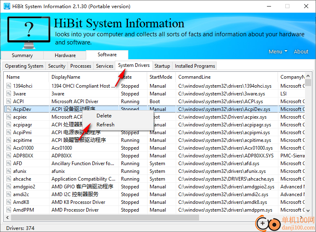The height and width of the screenshot is (232, 316).
Task: Click the icon beside AcpiPmi
Action: tap(9, 132)
